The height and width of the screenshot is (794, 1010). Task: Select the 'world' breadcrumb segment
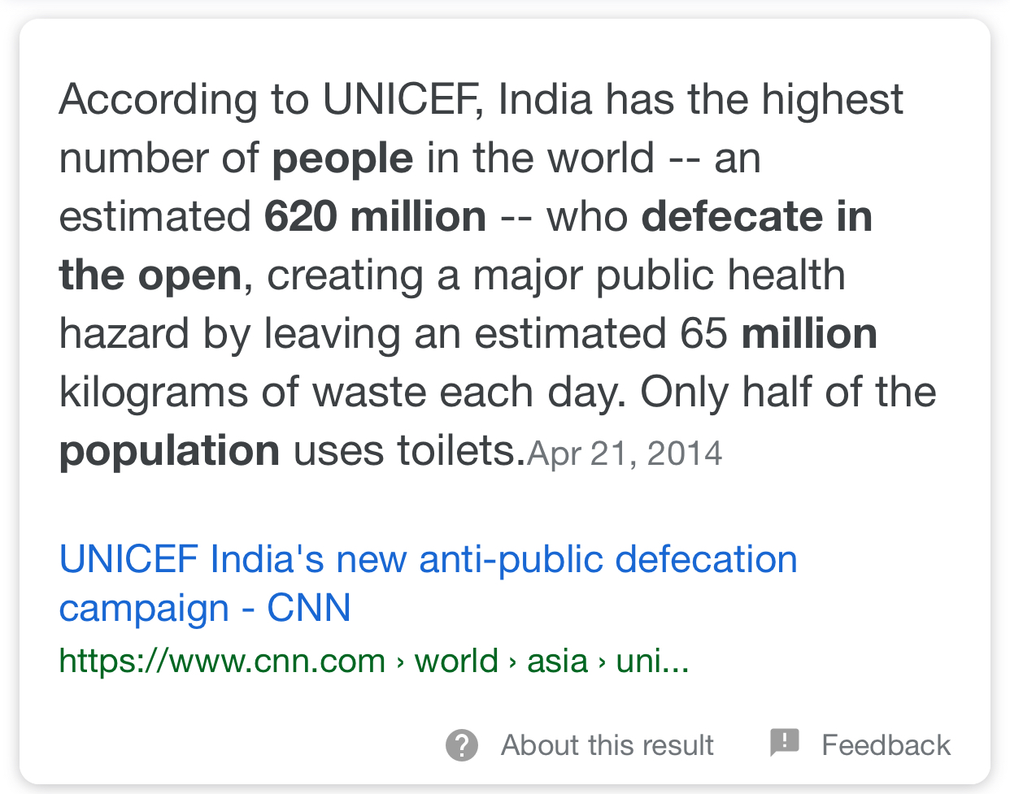pos(456,662)
